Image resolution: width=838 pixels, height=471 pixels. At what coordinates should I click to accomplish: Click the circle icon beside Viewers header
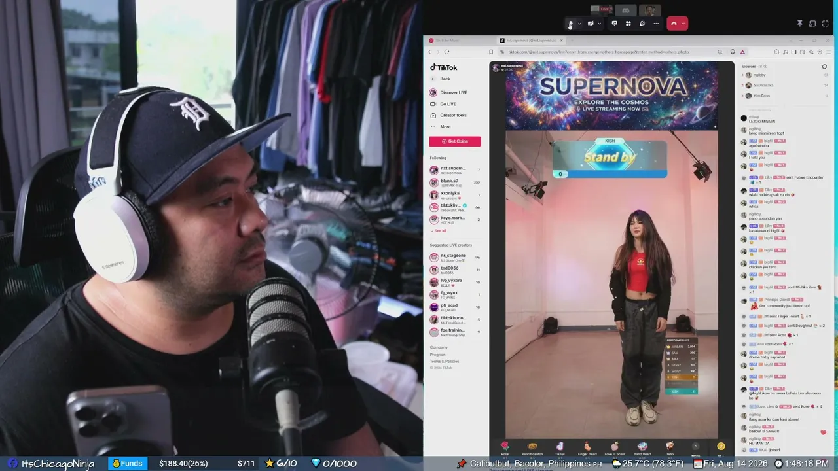click(824, 67)
